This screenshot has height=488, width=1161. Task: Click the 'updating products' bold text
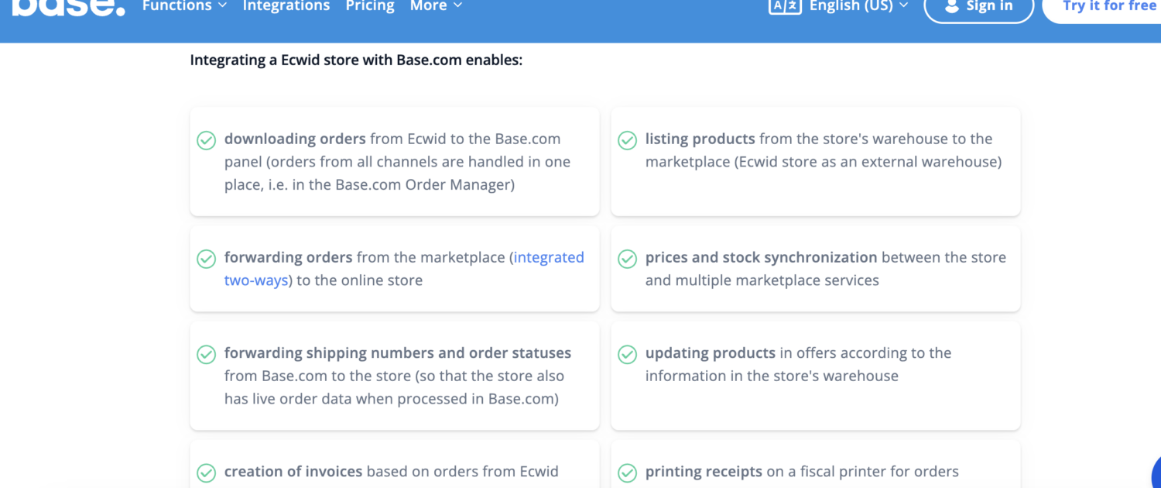click(x=711, y=352)
